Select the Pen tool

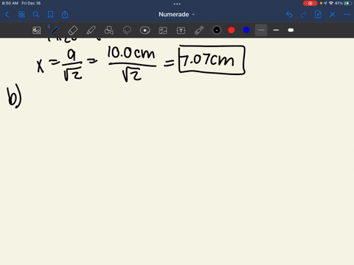(55, 30)
